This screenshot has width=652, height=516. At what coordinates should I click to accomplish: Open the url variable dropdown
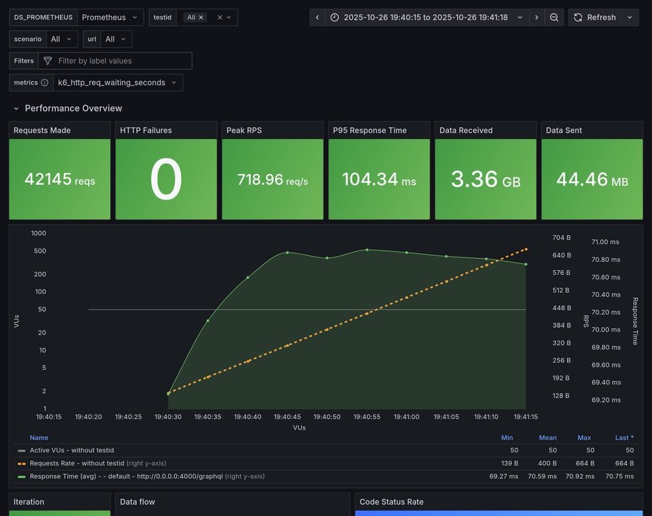pos(116,39)
